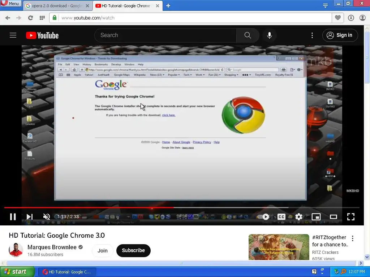Open the tab menu stack icon

click(x=325, y=5)
